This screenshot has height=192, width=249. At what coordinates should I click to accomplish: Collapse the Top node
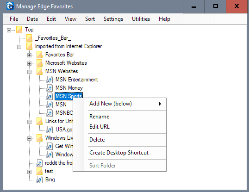pyautogui.click(x=9, y=30)
